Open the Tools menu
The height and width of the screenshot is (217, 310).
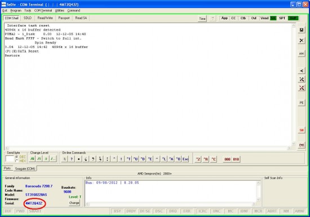point(28,11)
